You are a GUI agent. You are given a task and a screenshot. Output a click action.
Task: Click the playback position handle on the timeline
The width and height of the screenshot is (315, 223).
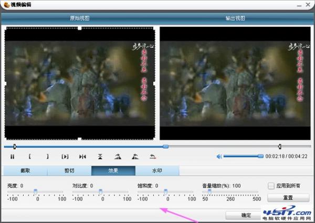coord(165,146)
